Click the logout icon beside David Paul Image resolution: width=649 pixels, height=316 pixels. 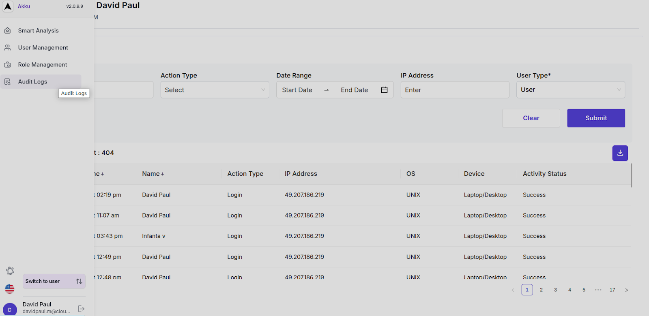point(81,309)
